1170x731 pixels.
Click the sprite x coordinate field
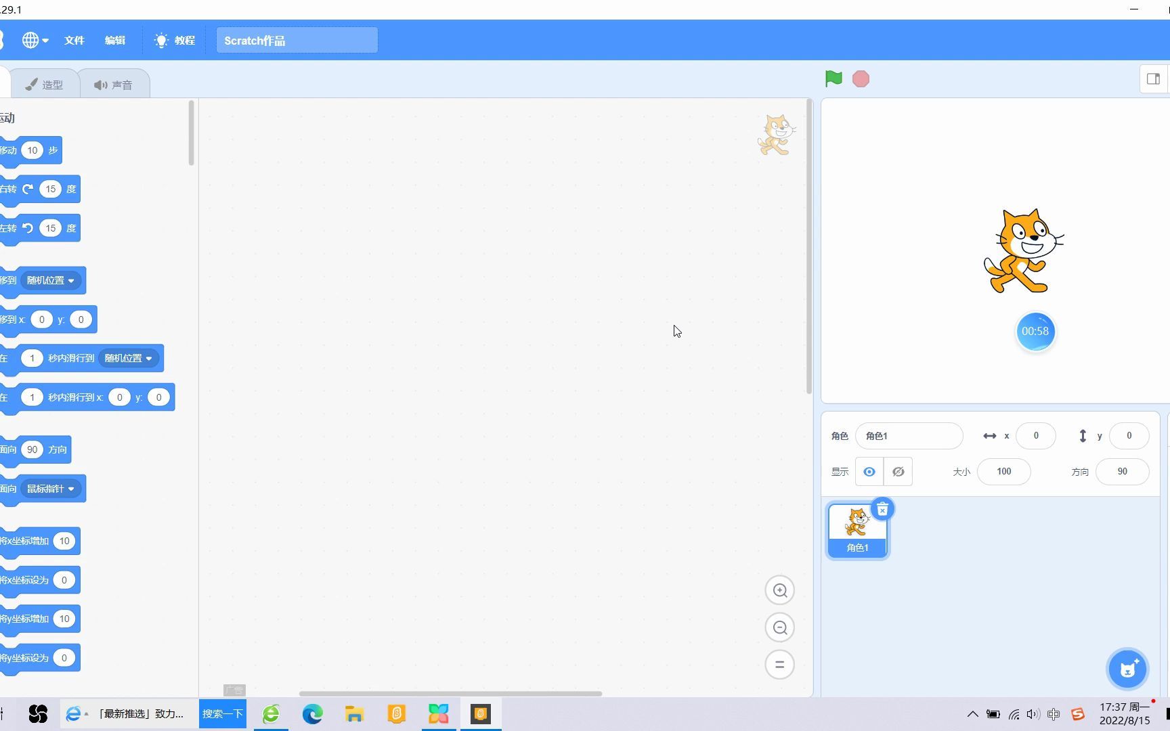pyautogui.click(x=1036, y=436)
